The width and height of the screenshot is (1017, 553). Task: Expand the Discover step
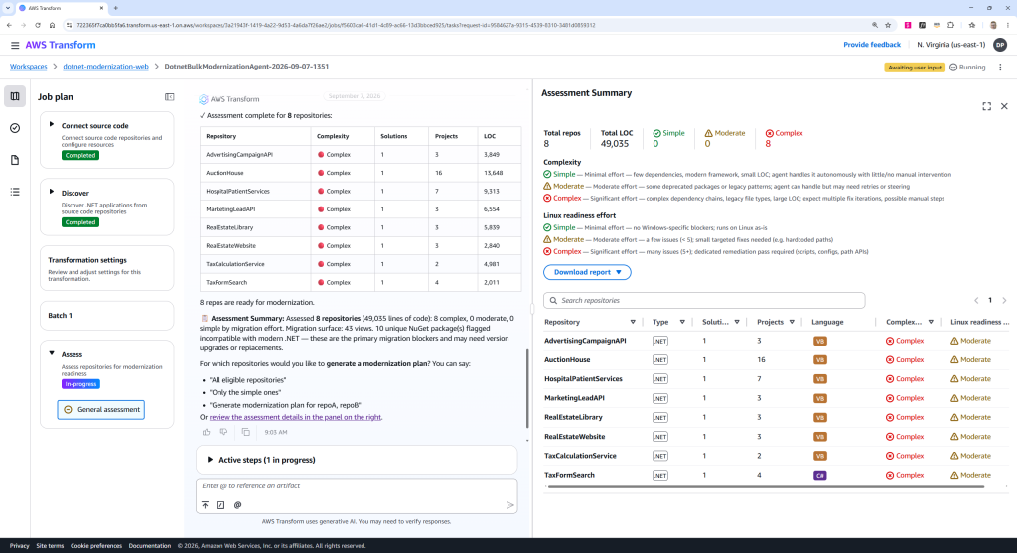click(52, 192)
